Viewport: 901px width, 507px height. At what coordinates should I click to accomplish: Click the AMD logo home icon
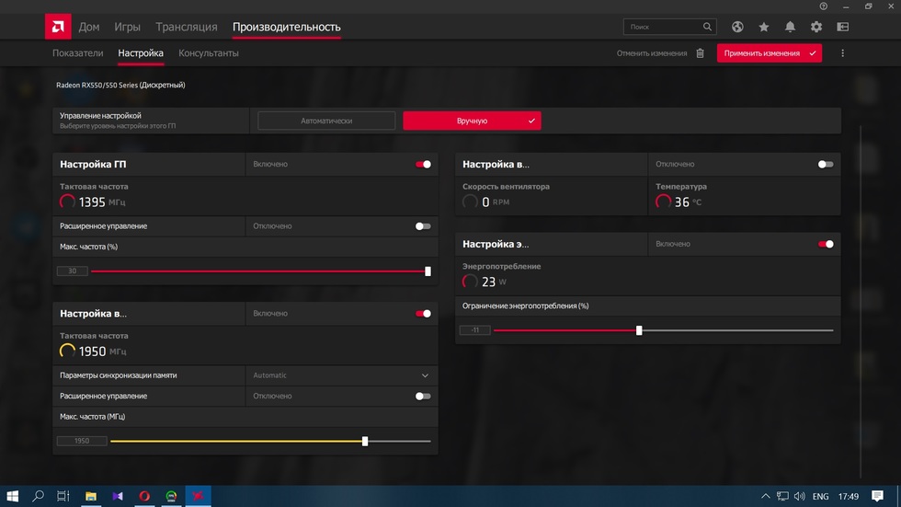[x=58, y=27]
